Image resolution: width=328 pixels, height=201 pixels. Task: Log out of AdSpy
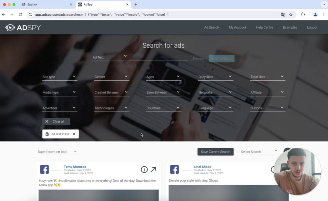(x=312, y=27)
